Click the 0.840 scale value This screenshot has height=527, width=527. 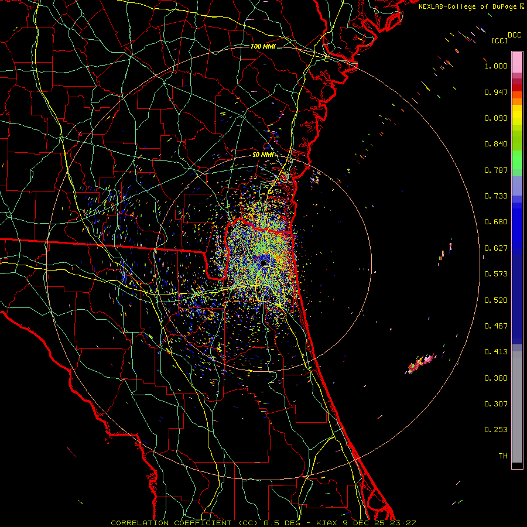pos(496,144)
